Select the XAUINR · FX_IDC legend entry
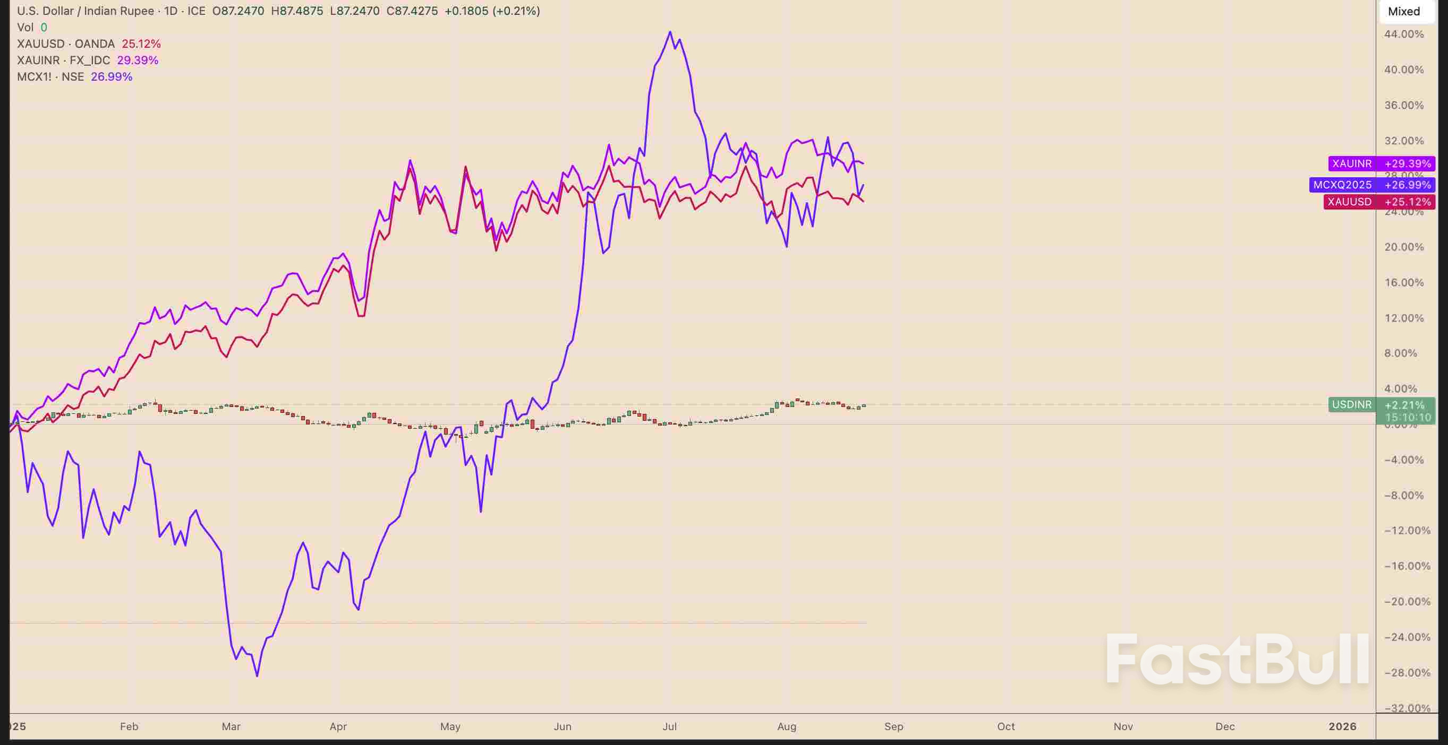Image resolution: width=1448 pixels, height=745 pixels. coord(63,60)
